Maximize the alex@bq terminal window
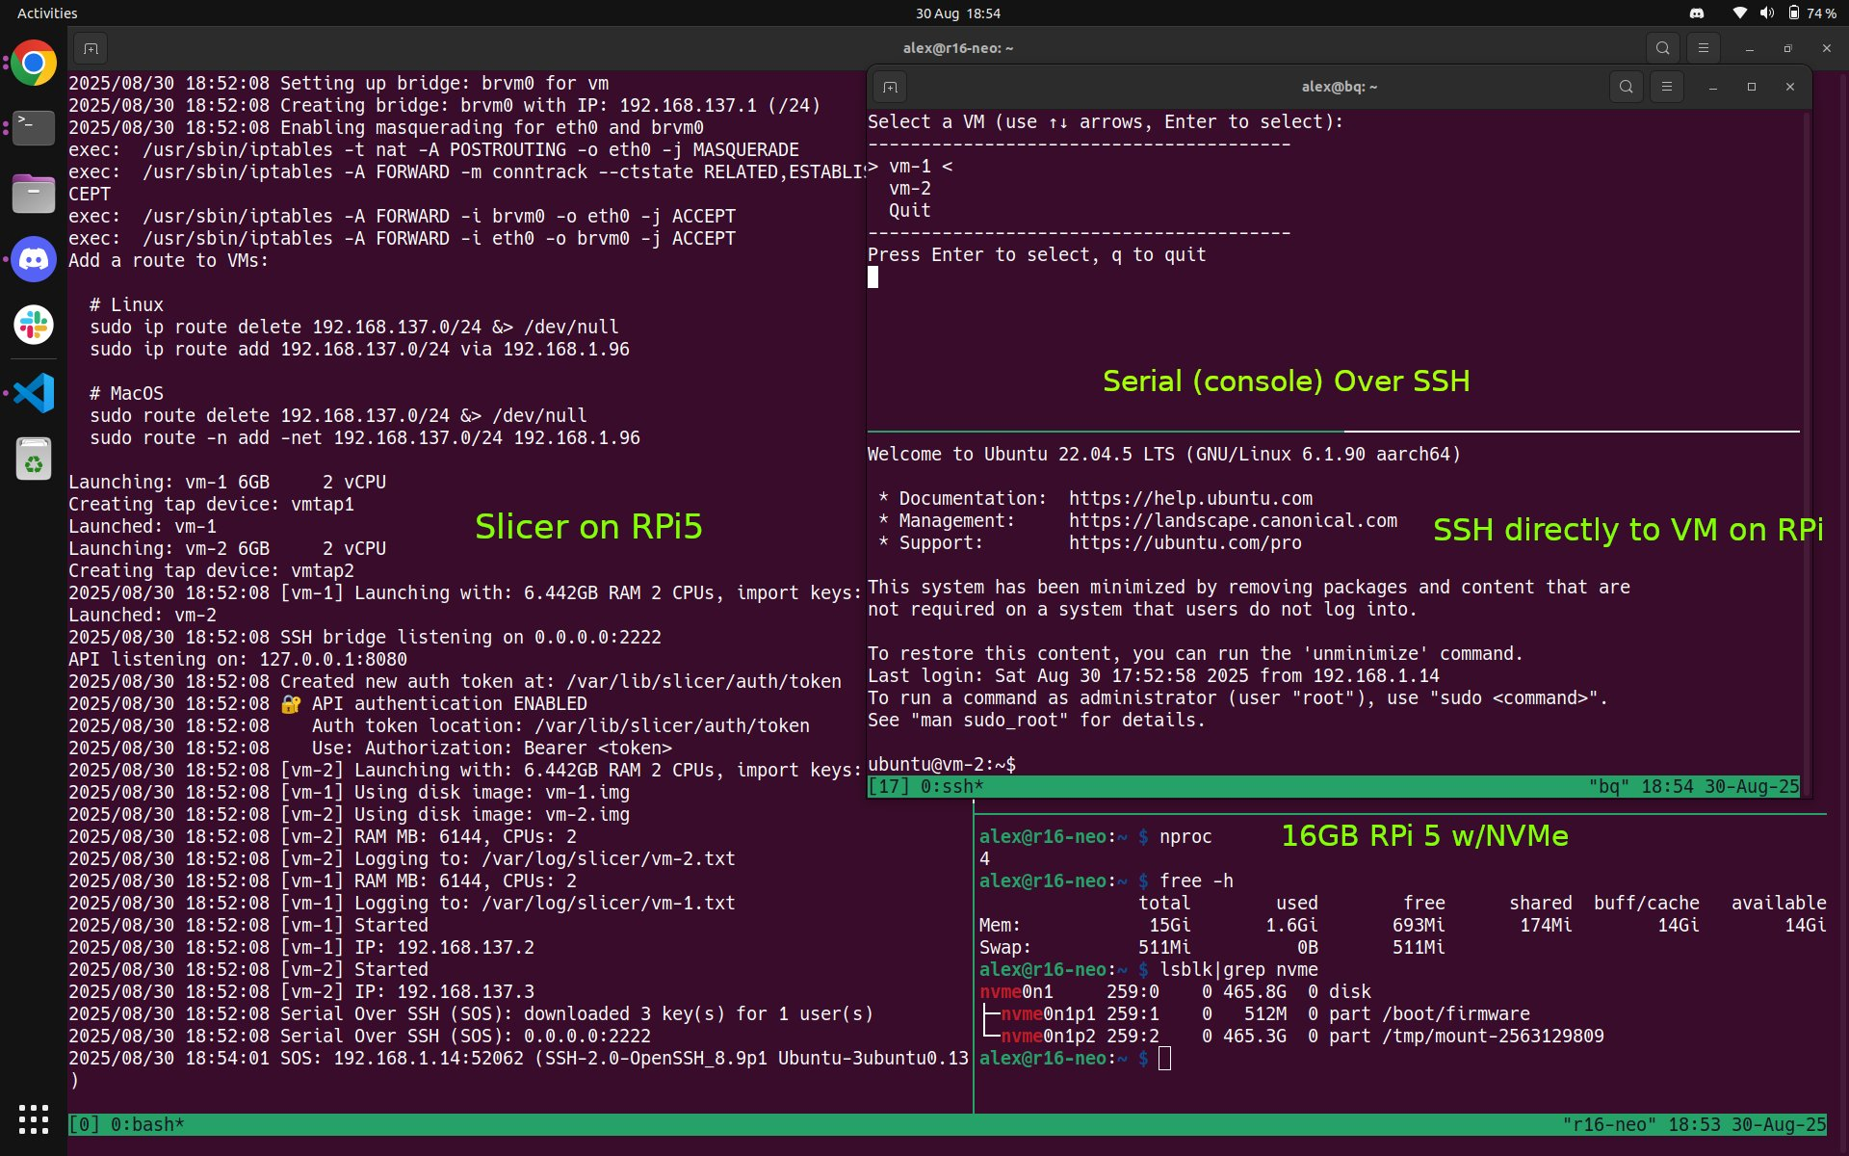The height and width of the screenshot is (1156, 1849). 1751,87
